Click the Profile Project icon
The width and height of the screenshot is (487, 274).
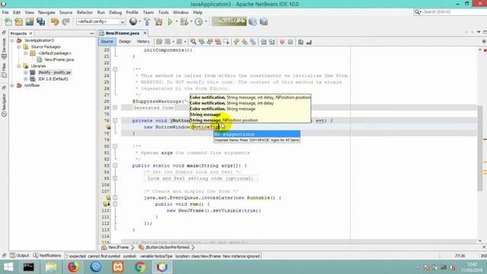(x=199, y=22)
